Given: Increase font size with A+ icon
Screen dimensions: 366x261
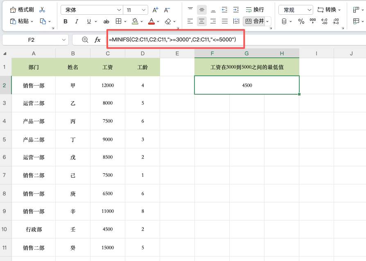Looking at the screenshot, I should coord(155,10).
